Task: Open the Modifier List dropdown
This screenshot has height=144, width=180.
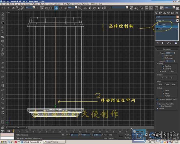Action: tap(177, 21)
